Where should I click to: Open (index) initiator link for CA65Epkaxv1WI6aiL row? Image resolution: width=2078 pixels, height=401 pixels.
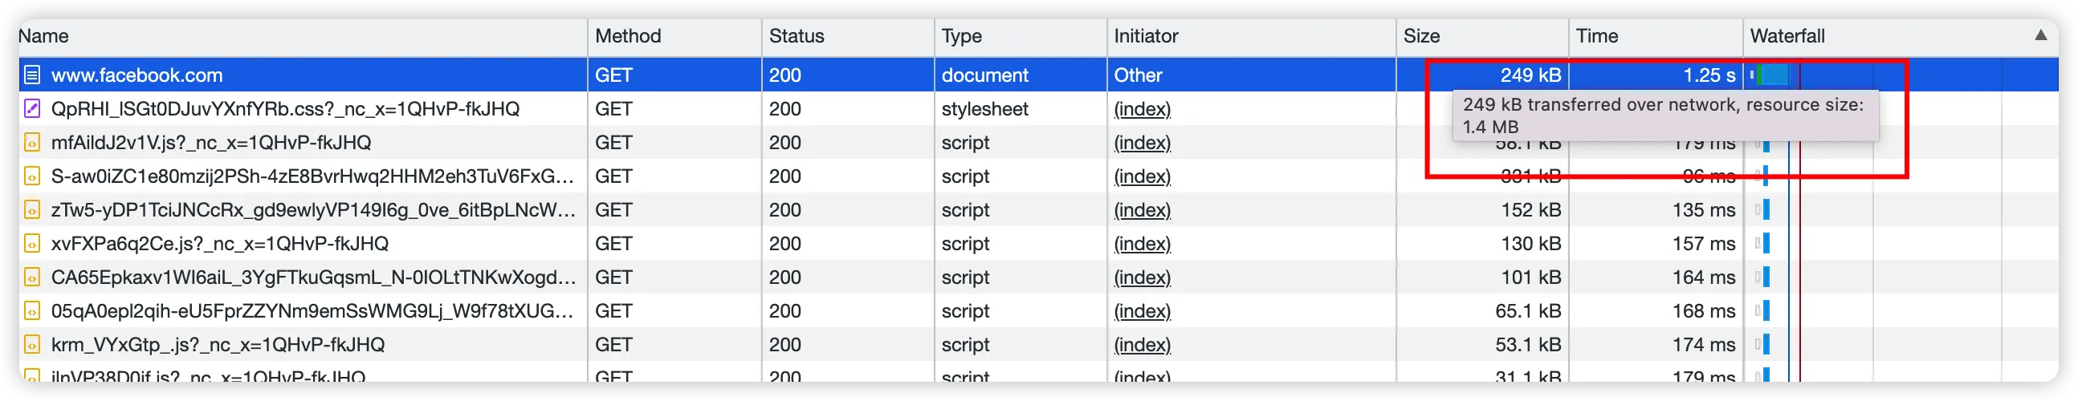coord(1143,277)
